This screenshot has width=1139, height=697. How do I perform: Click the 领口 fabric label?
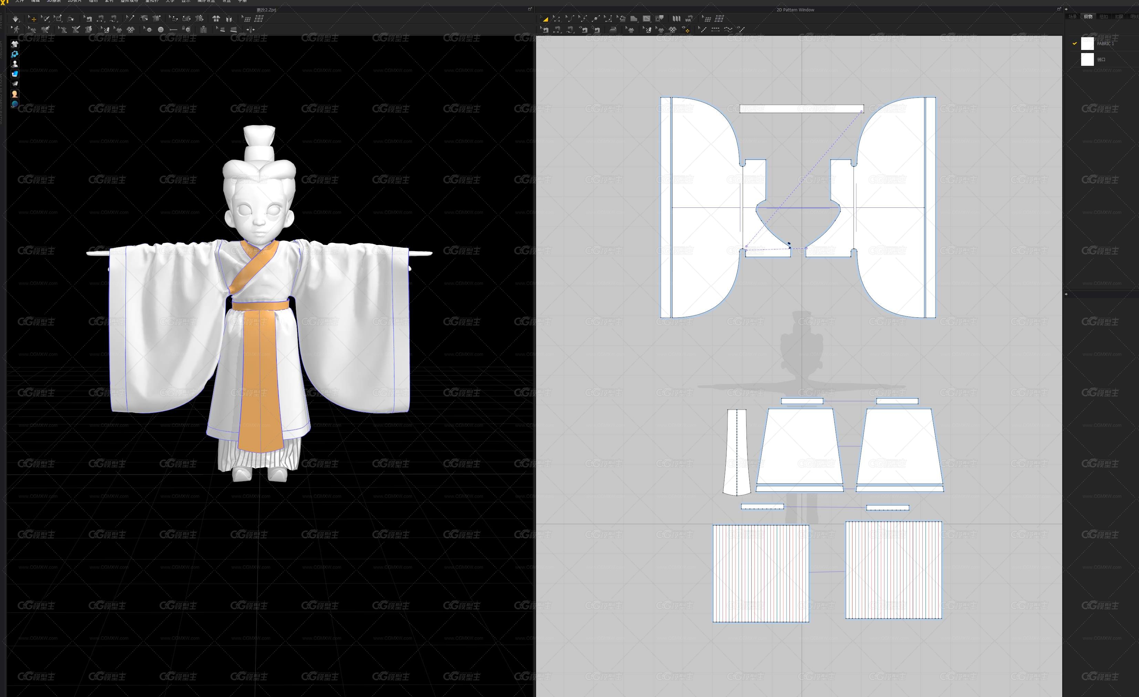tap(1101, 59)
